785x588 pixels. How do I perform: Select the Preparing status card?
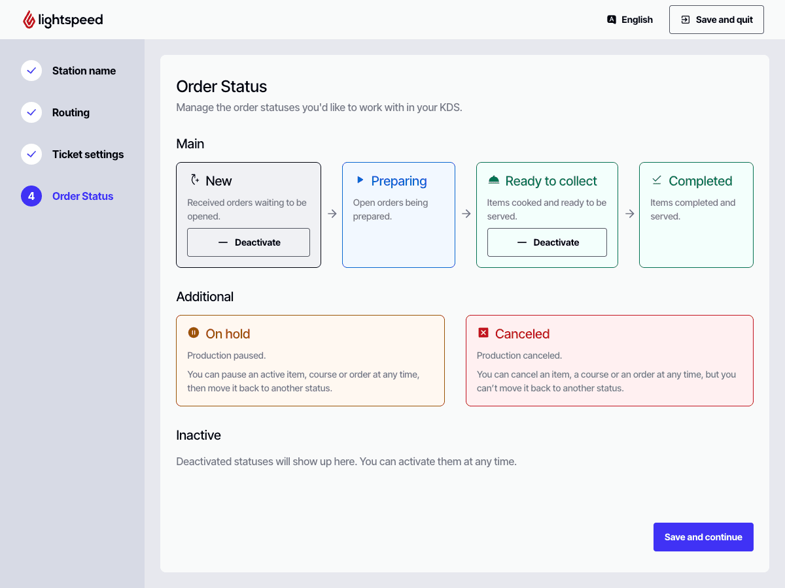[398, 235]
